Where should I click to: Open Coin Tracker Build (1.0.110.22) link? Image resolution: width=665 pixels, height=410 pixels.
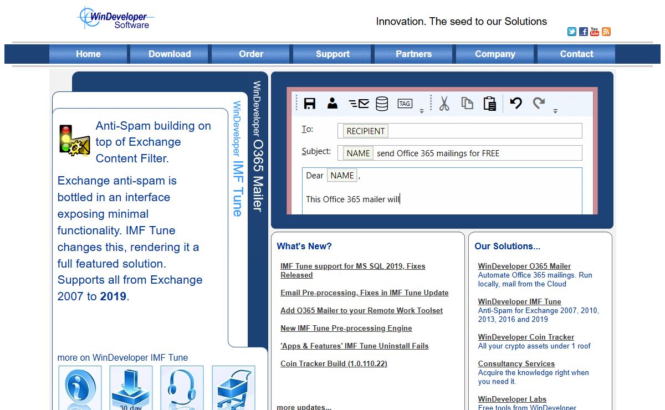tap(334, 363)
